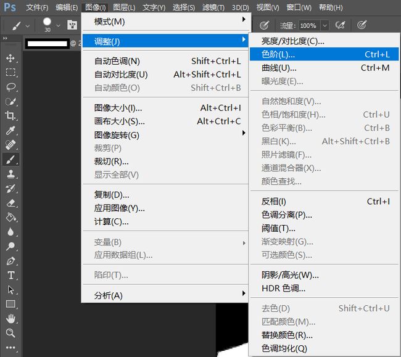Select the Crop tool

tap(10, 116)
